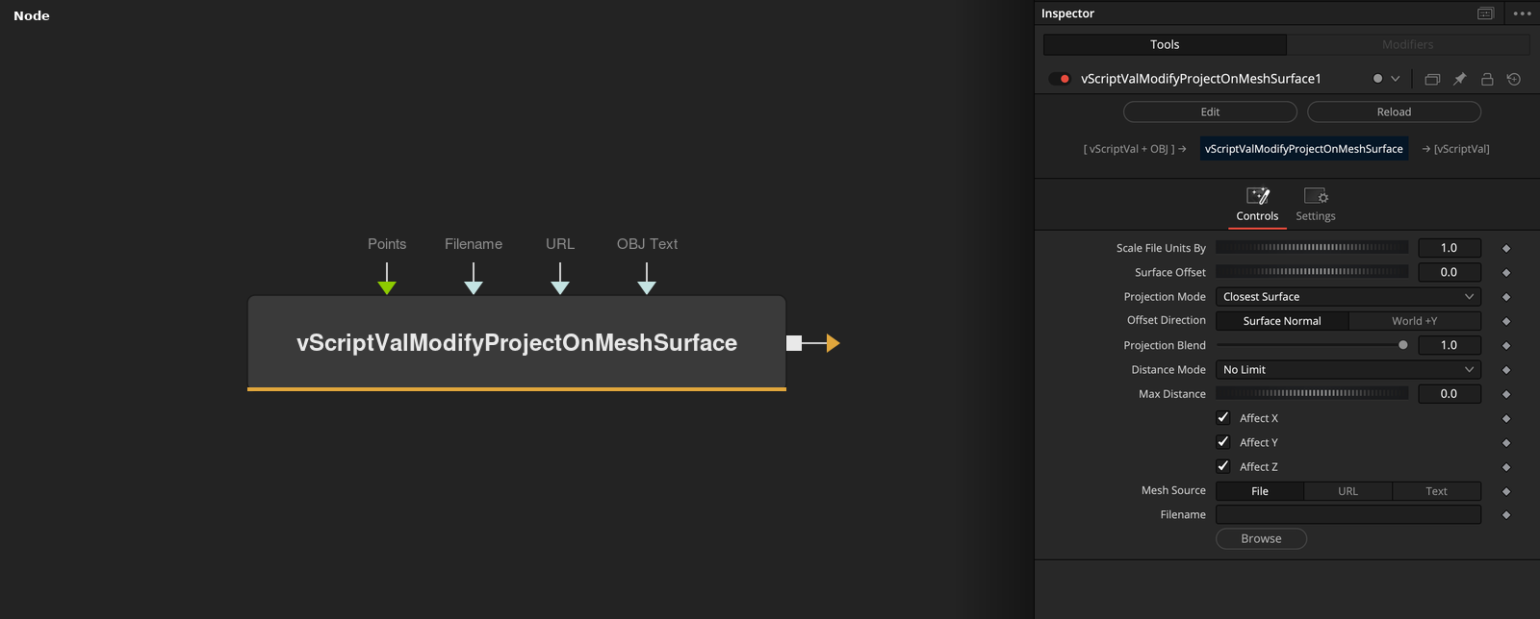1540x619 pixels.
Task: Toggle the node enable switch beside vScriptValModifyProjectOnMeshSurface1
Action: coord(1060,79)
